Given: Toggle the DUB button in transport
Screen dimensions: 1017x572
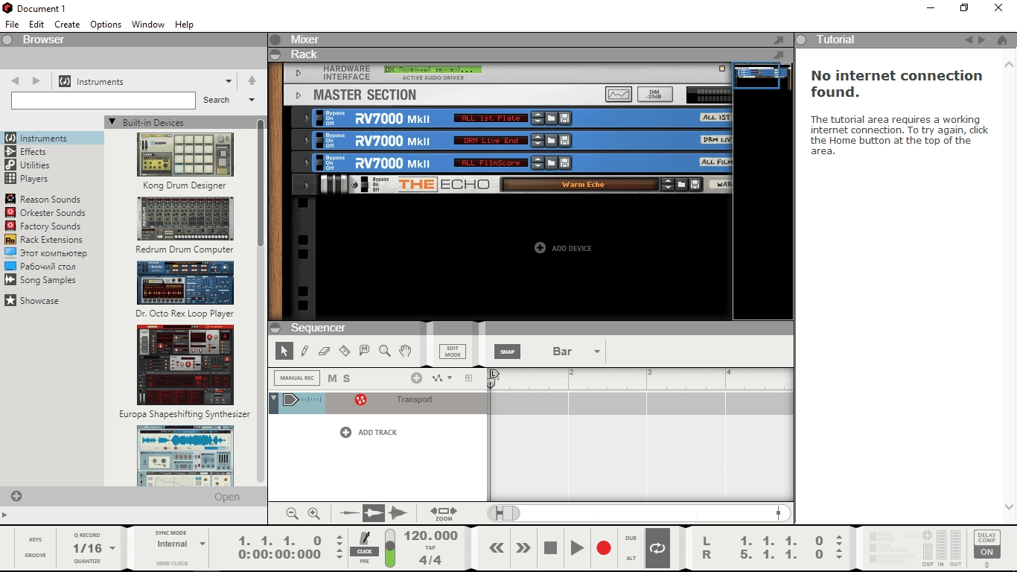Looking at the screenshot, I should click(631, 538).
